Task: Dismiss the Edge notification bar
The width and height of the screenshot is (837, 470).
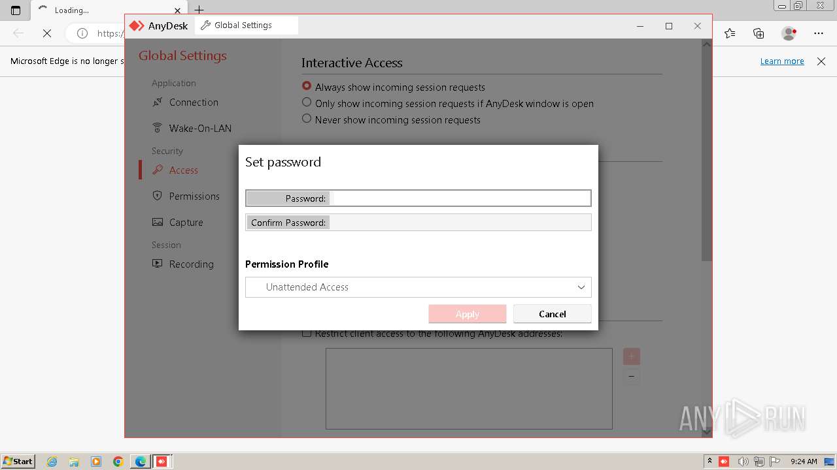Action: point(821,61)
